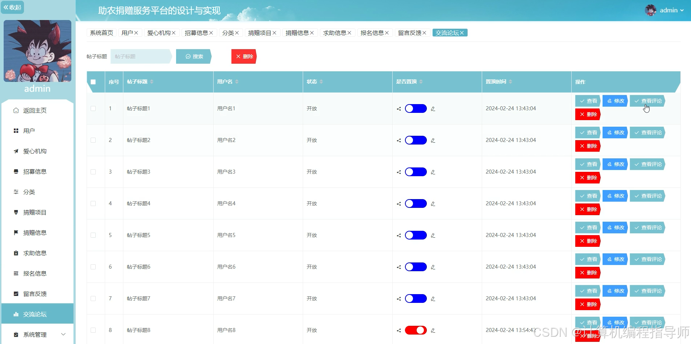Open 捐赠信息 flag icon in sidebar
The image size is (691, 344).
pyautogui.click(x=16, y=233)
